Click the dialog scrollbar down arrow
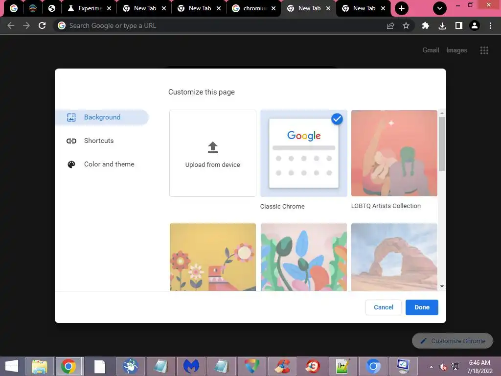 point(442,286)
